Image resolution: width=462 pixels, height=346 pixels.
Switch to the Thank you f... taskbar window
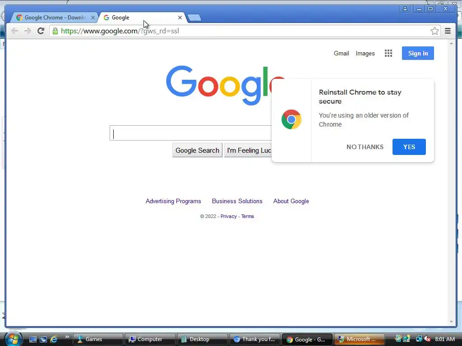point(254,339)
